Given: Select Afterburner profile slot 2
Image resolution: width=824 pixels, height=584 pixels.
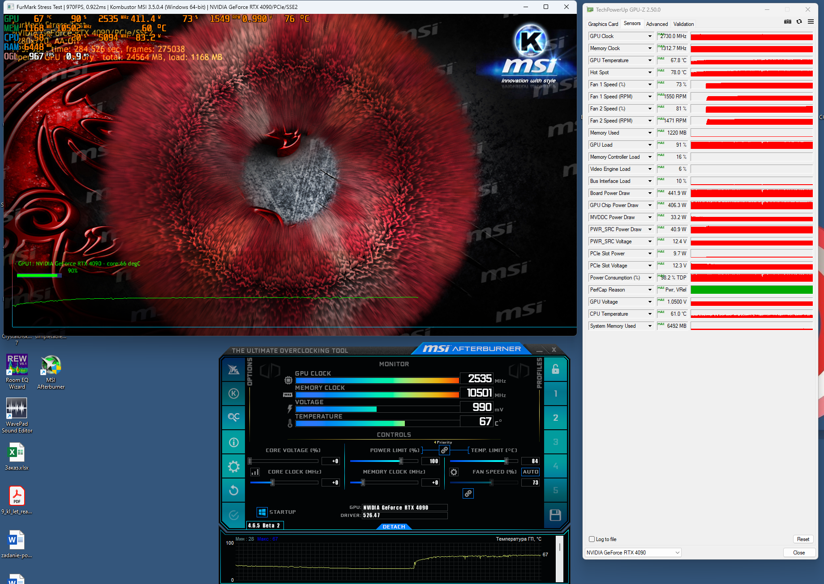Looking at the screenshot, I should 555,418.
